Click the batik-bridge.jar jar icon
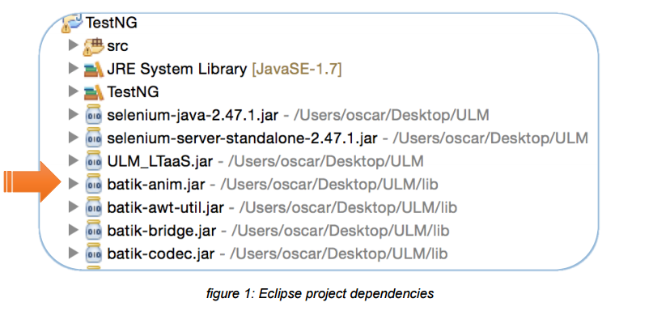 [93, 230]
